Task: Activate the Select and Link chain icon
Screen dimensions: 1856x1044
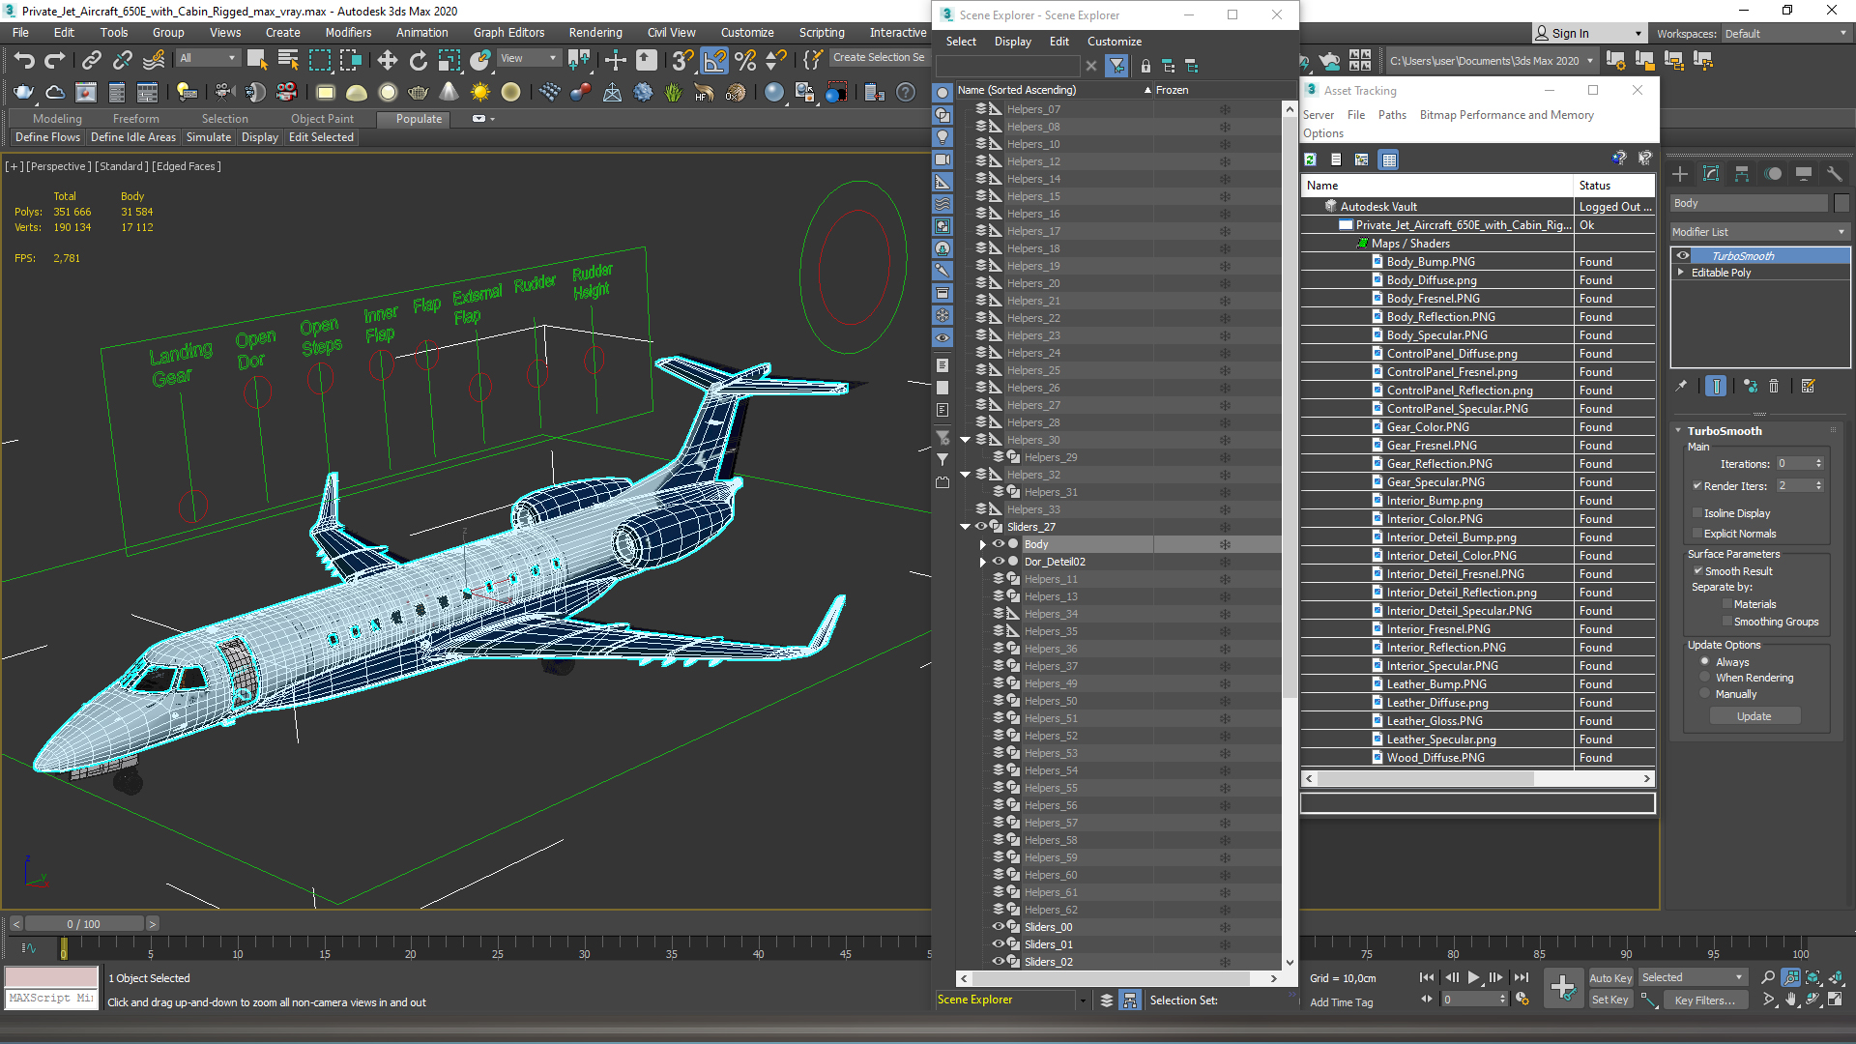Action: 91,60
